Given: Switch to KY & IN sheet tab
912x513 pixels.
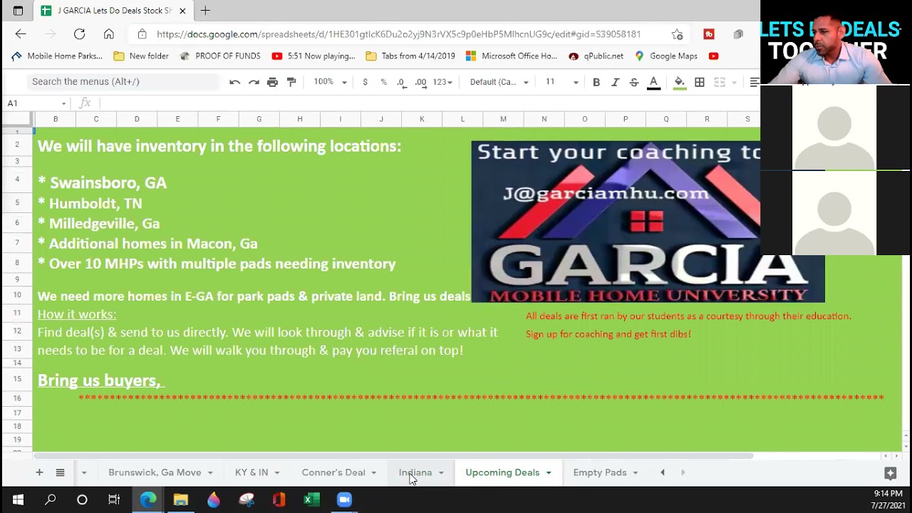Looking at the screenshot, I should point(252,472).
